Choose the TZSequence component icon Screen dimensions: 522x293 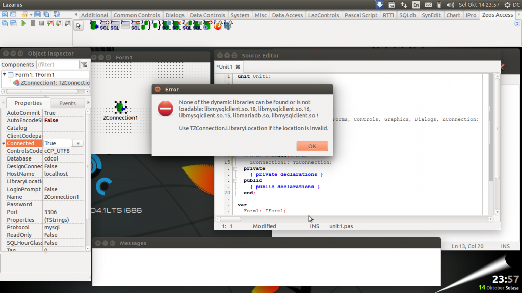click(x=208, y=25)
